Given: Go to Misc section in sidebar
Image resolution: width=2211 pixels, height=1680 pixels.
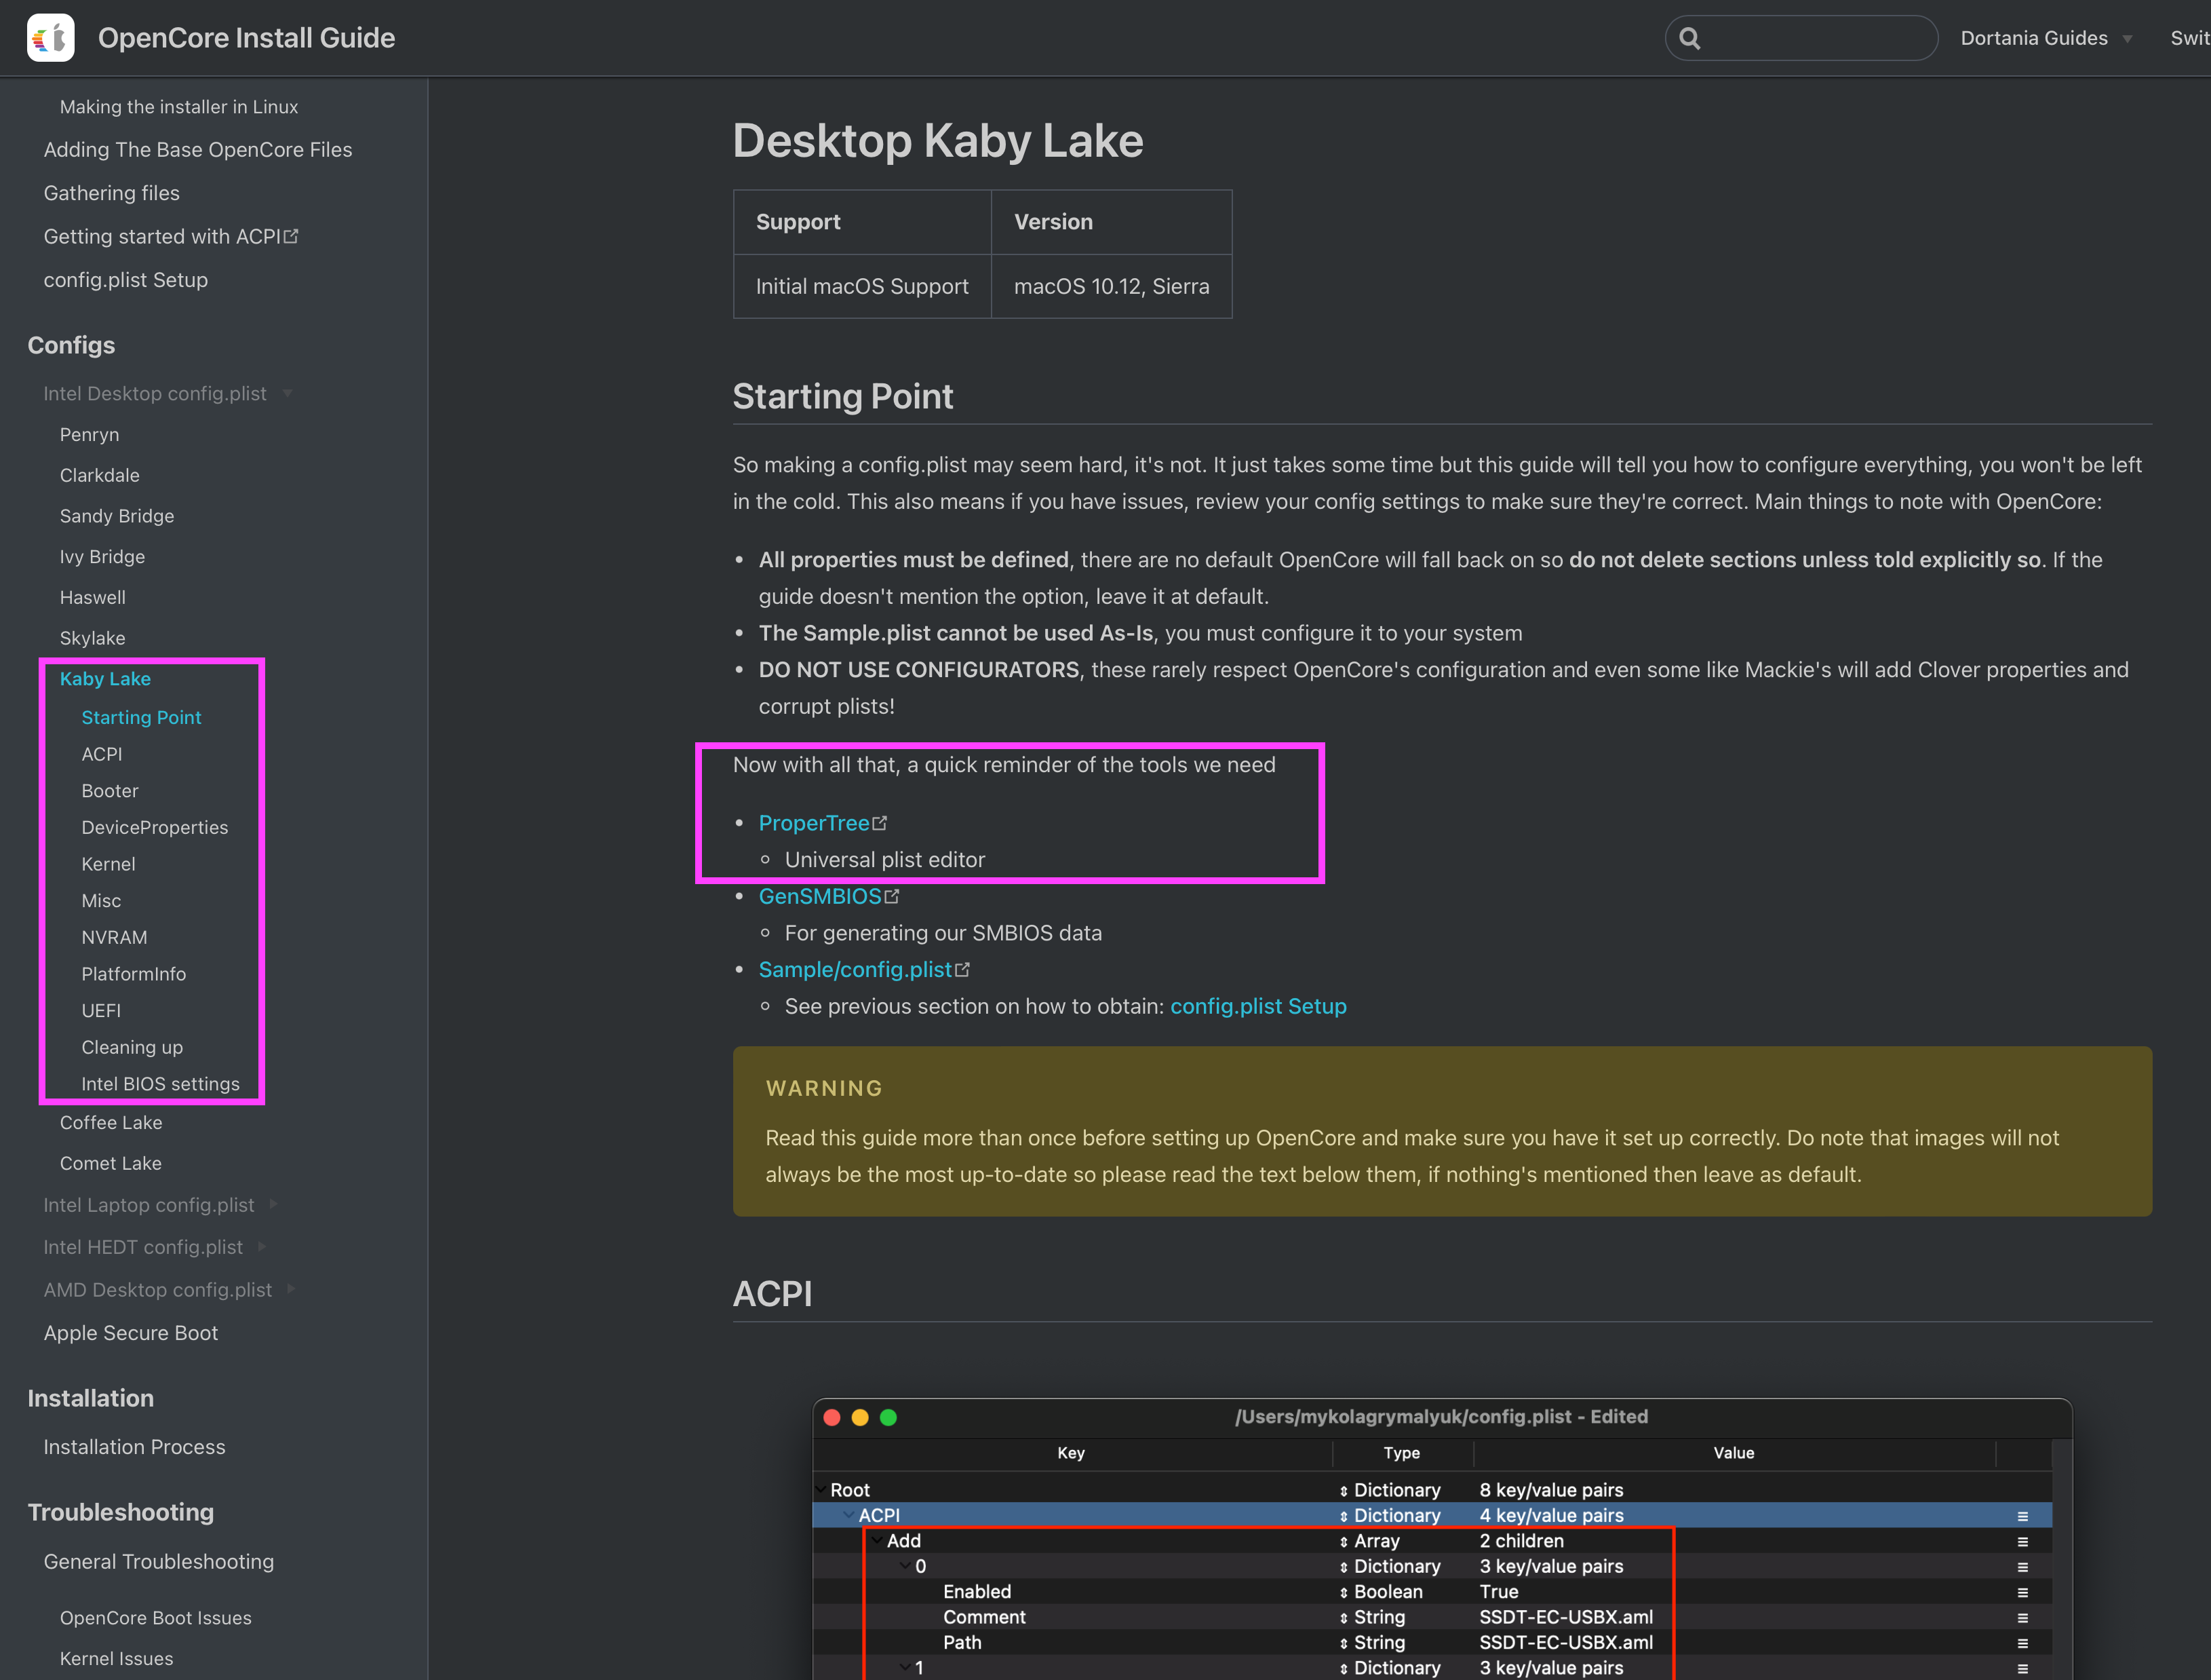Looking at the screenshot, I should point(101,900).
